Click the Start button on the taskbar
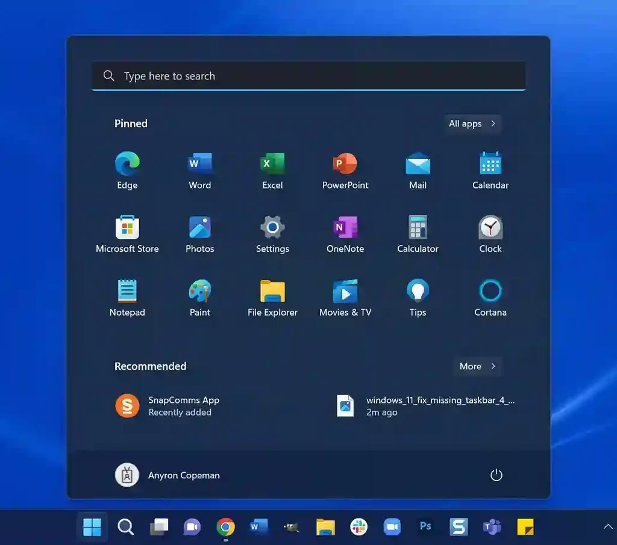617x545 pixels. point(92,526)
